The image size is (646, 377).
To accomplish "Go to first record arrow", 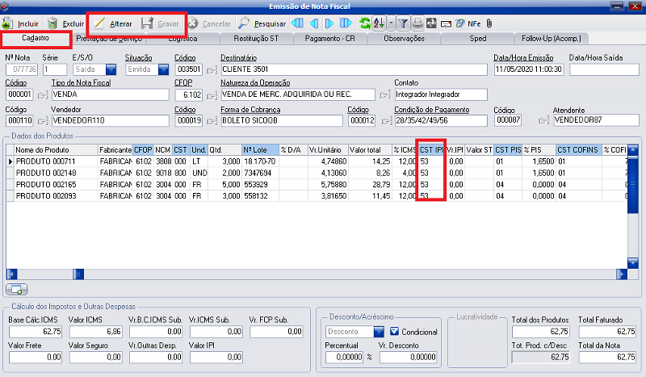I will [296, 23].
